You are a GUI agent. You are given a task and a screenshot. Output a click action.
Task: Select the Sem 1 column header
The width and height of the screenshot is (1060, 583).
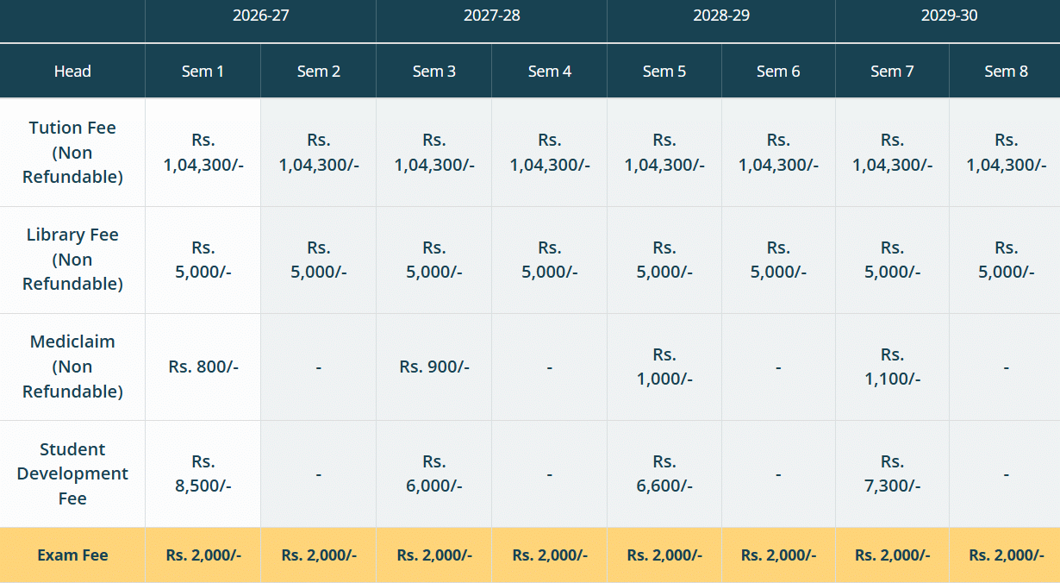click(203, 72)
